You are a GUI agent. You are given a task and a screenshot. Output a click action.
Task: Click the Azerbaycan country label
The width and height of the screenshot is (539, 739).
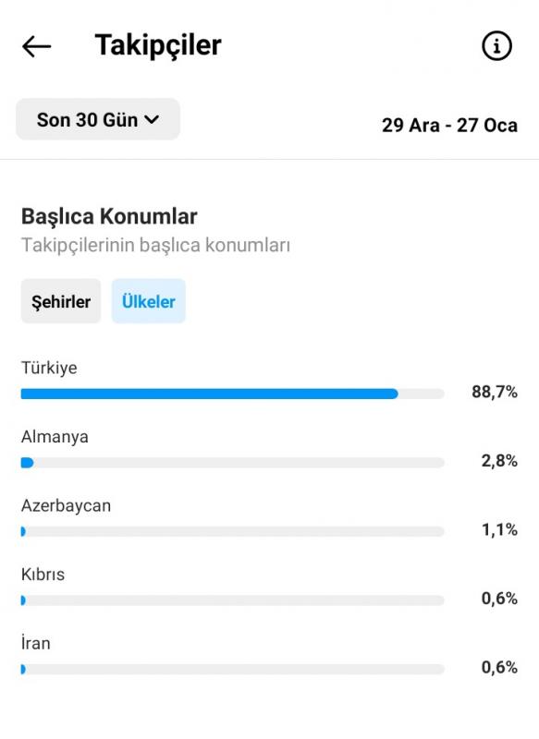(x=66, y=505)
